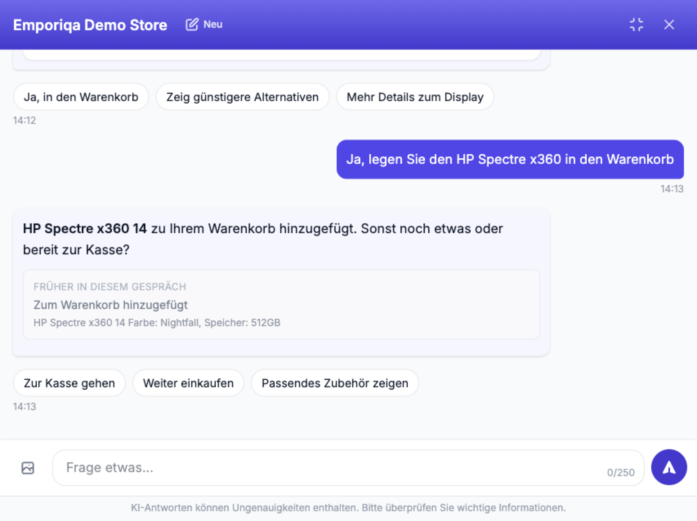Open the image upload icon
Screen dimensions: 697x521
coord(28,468)
